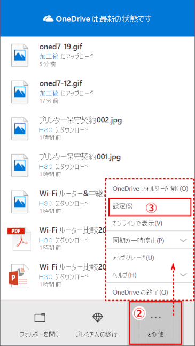Click the oned7-19.gif image file icon
The width and height of the screenshot is (195, 346).
pos(20,55)
